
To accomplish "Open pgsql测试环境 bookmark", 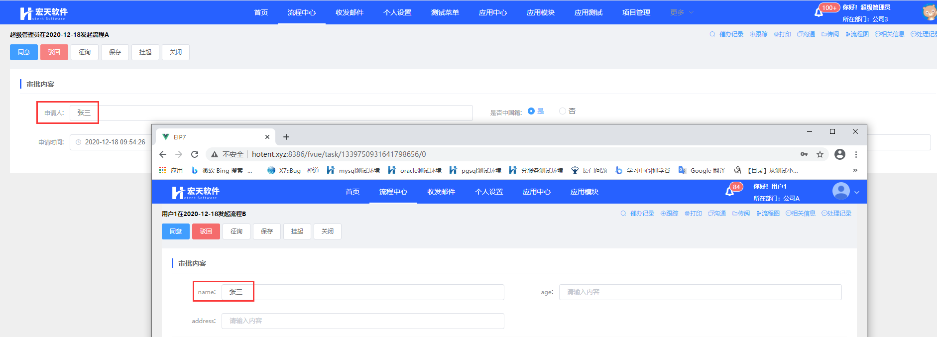I will tap(475, 170).
